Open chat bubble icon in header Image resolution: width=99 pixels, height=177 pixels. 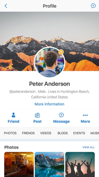[x=93, y=6]
